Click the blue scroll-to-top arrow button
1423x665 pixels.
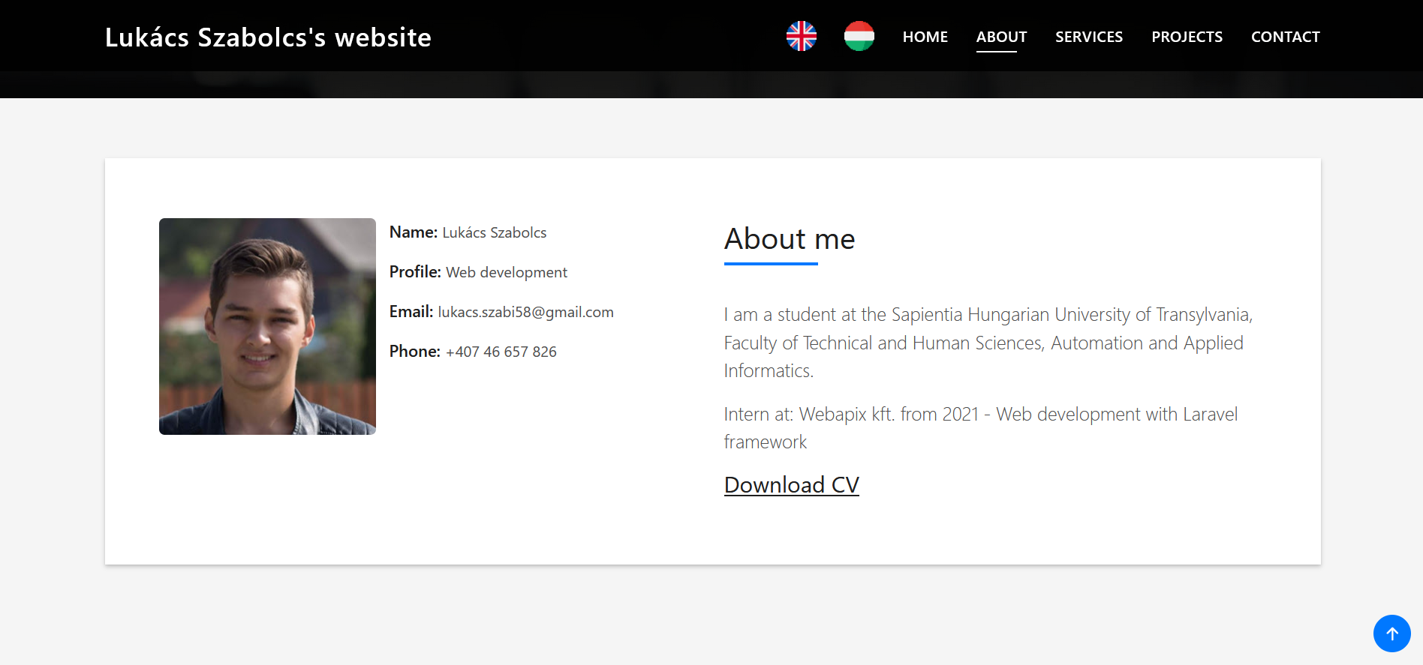click(x=1391, y=634)
